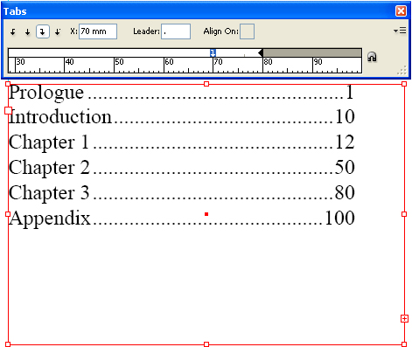The image size is (412, 347).
Task: Select the center-justified tab button
Action: click(x=27, y=31)
